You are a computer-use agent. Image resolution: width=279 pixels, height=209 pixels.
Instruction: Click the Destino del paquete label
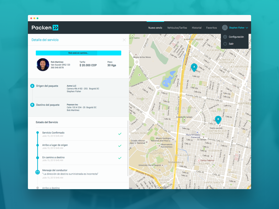point(48,105)
